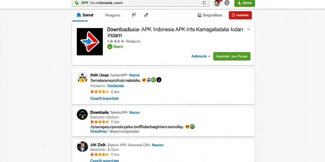Click the RolK Uisaa reviewer name
The height and width of the screenshot is (162, 325).
(99, 75)
